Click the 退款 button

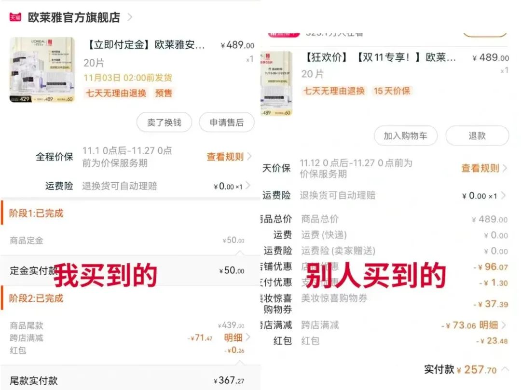(x=477, y=135)
